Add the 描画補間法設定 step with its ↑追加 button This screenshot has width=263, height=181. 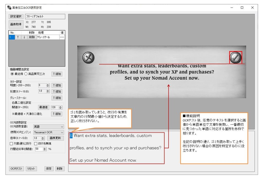pos(57,74)
